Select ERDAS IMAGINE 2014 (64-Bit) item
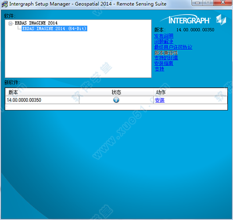Image resolution: width=233 pixels, height=220 pixels. coord(54,29)
